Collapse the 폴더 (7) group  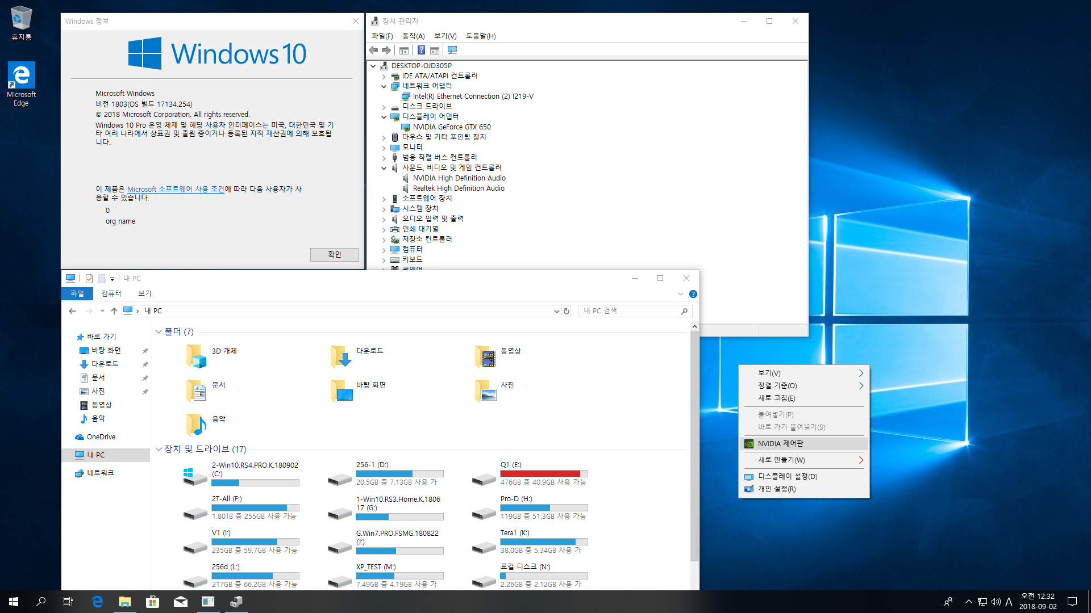[159, 331]
